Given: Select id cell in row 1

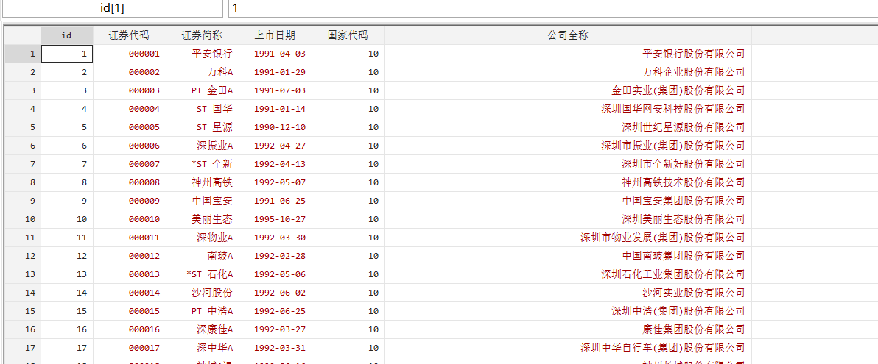Looking at the screenshot, I should point(67,54).
